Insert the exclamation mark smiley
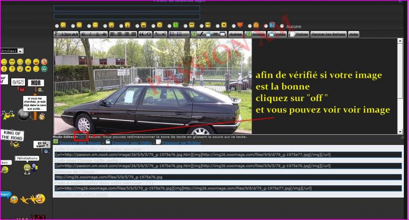Viewport: 409px width, 220px height. tap(4, 69)
